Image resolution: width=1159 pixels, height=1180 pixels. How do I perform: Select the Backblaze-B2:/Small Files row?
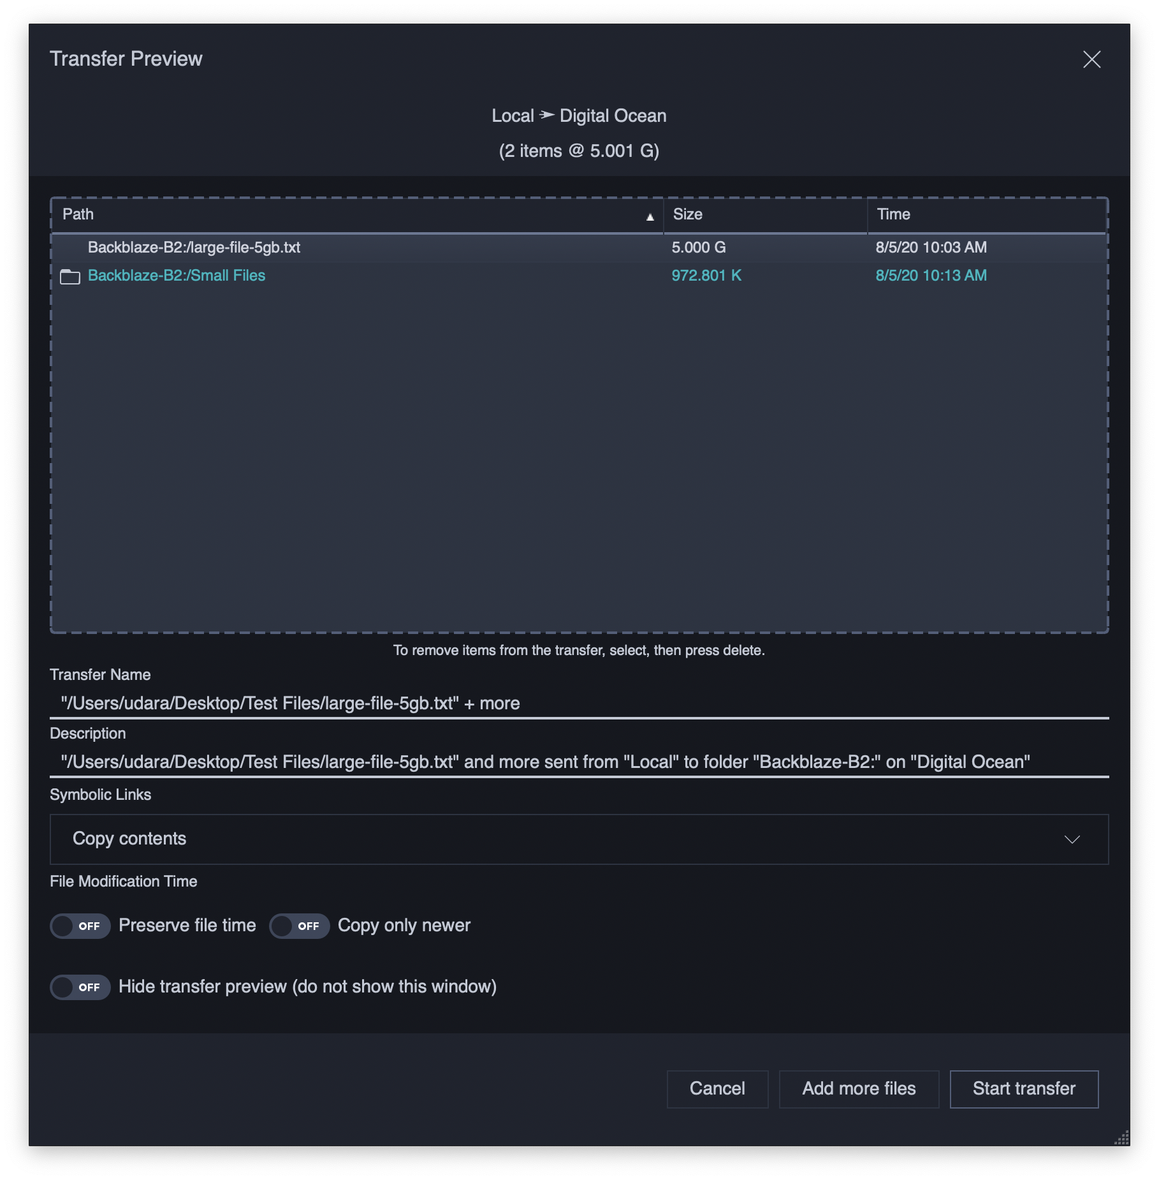pyautogui.click(x=579, y=276)
